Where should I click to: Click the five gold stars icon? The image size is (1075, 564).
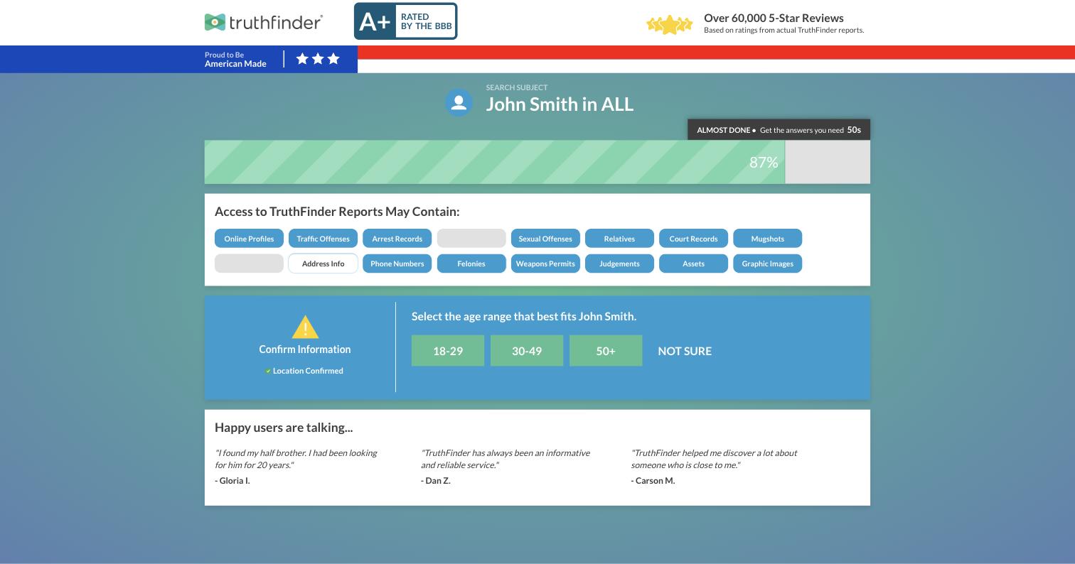669,25
